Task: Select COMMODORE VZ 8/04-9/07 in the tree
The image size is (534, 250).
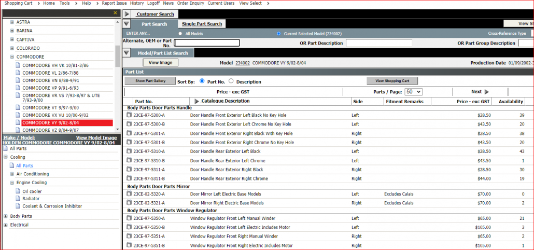Action: [x=51, y=130]
